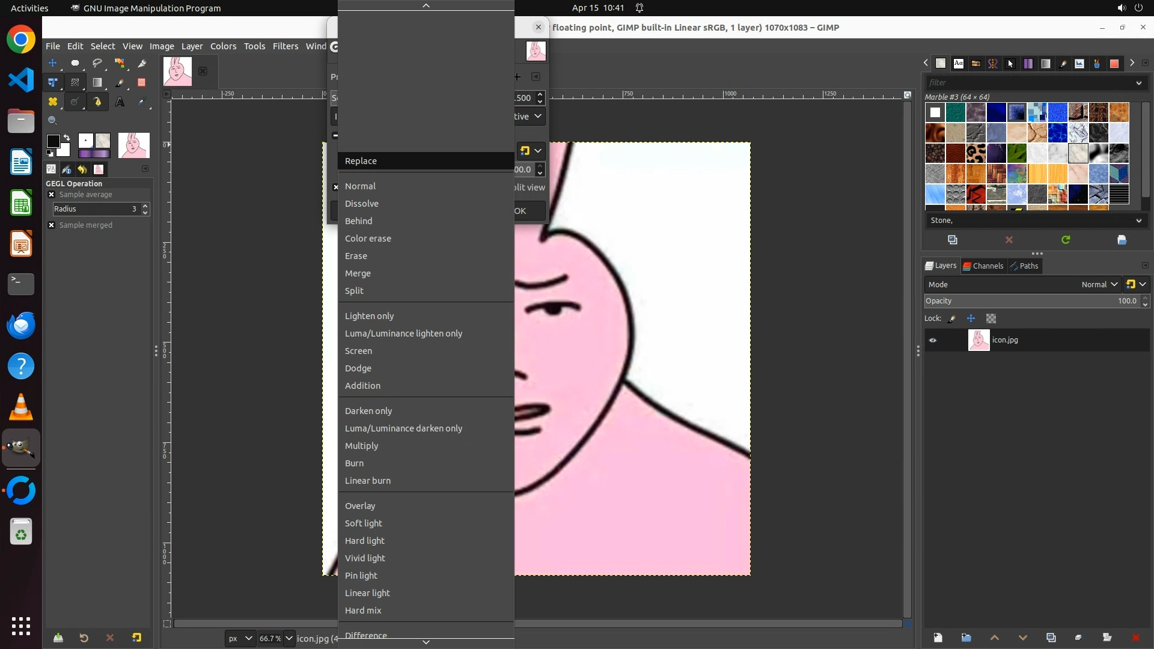The height and width of the screenshot is (649, 1154).
Task: Toggle the Sample average checkbox
Action: tap(52, 195)
